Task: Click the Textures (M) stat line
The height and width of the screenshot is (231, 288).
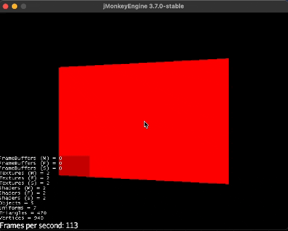Action: tap(25, 173)
